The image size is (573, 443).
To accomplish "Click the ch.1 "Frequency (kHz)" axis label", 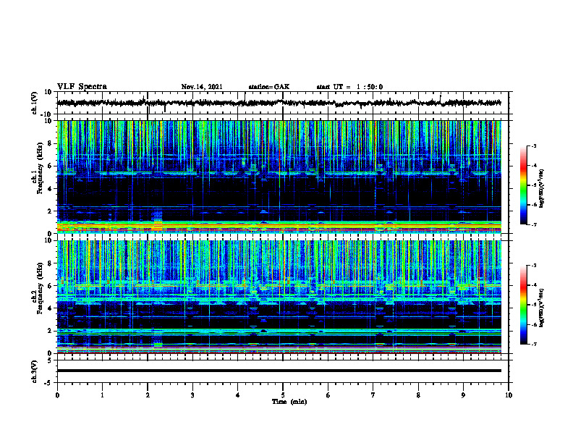I will tap(41, 169).
